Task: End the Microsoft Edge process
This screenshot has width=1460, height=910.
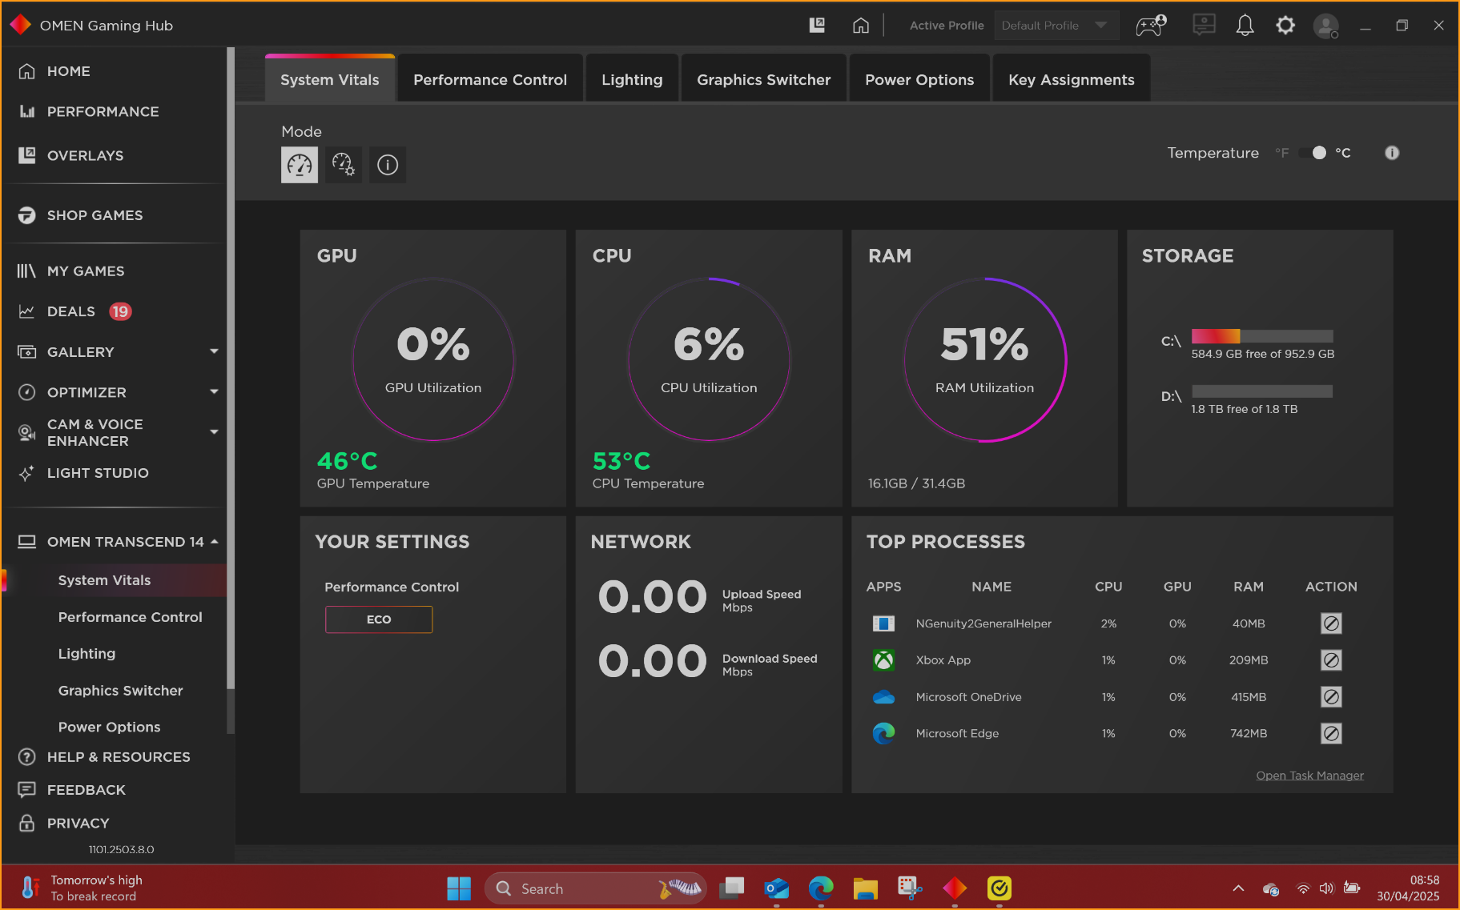Action: click(x=1331, y=733)
